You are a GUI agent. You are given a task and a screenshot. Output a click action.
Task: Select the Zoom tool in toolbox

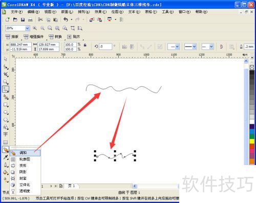6,82
